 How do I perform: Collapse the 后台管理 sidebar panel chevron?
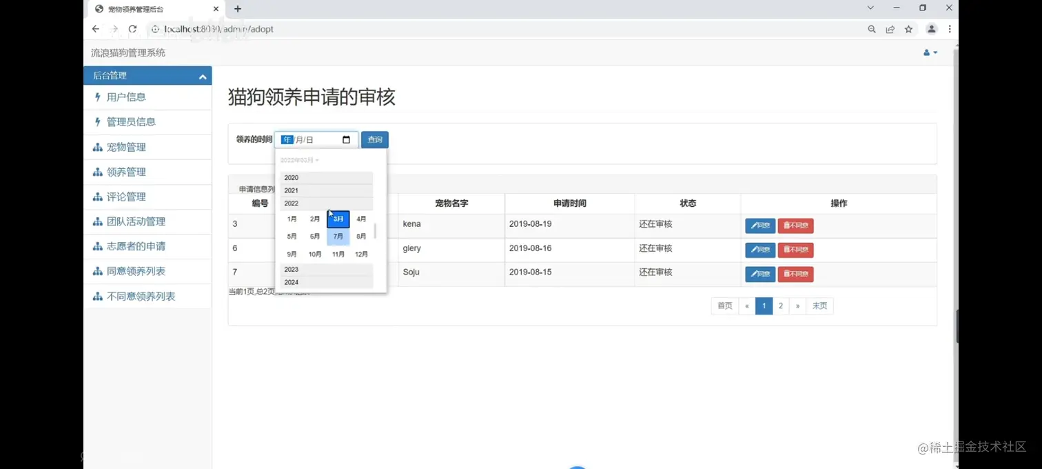tap(203, 77)
